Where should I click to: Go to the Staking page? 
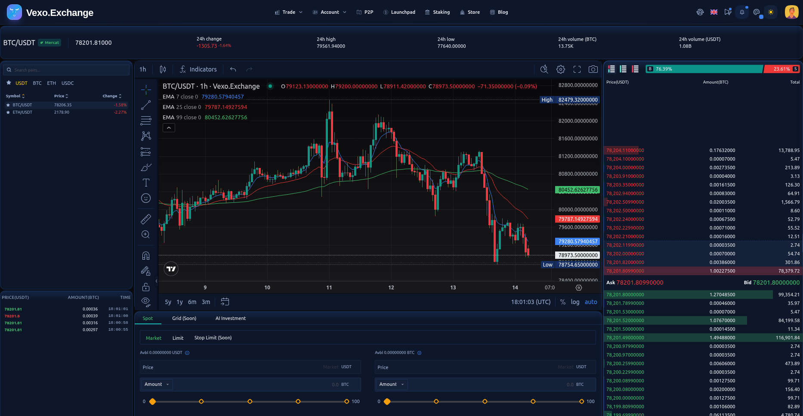(x=437, y=12)
